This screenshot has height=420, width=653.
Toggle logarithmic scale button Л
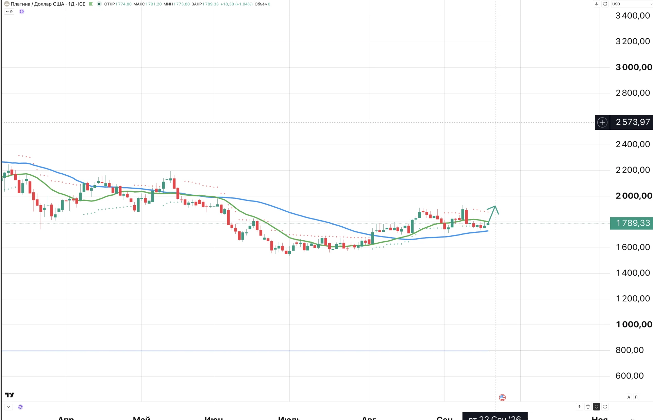pyautogui.click(x=636, y=397)
